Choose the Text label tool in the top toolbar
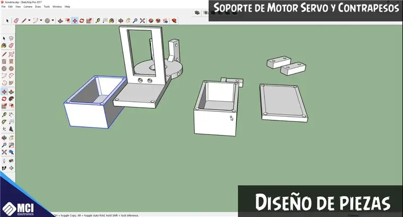Screen dimensions: 403x217 [x=105, y=21]
